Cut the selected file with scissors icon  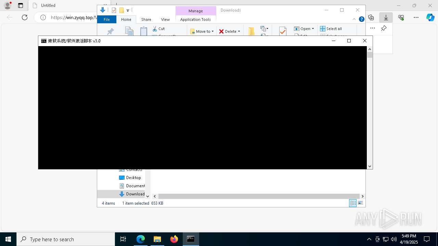155,29
